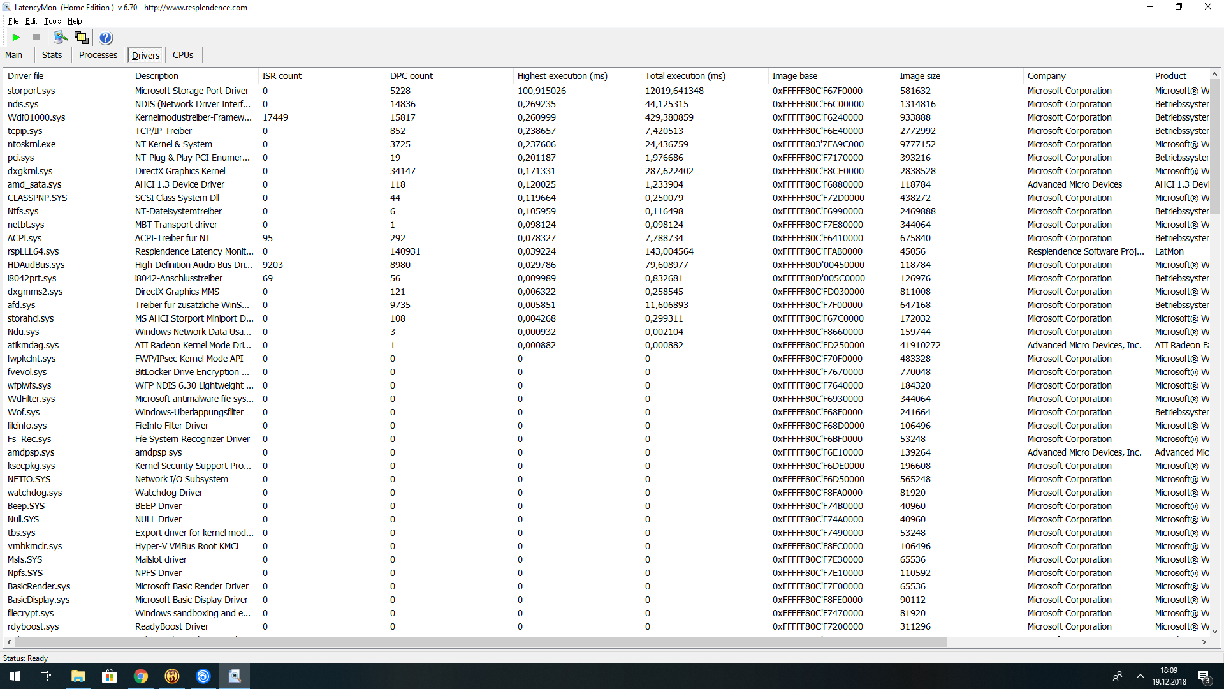Open Windows notification center icon

(1204, 676)
